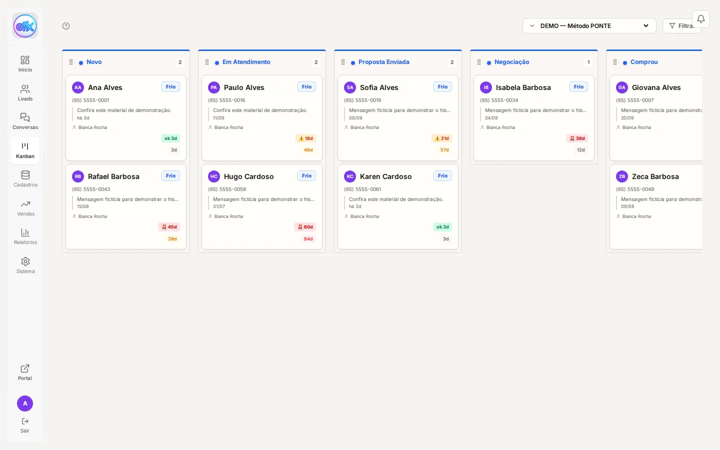Go to Leads in sidebar
The image size is (720, 450).
25,93
